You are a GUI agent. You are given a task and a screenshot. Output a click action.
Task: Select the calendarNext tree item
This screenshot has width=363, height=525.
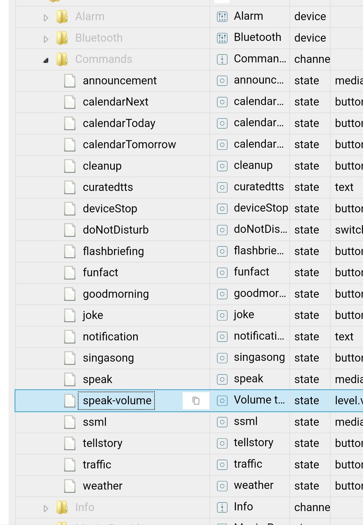pos(116,102)
